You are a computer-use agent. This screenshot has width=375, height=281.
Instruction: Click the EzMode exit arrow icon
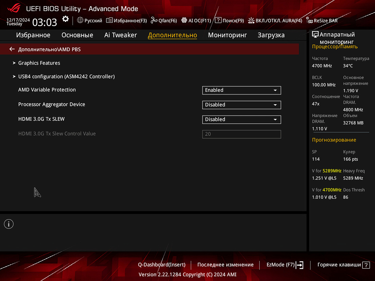point(300,265)
